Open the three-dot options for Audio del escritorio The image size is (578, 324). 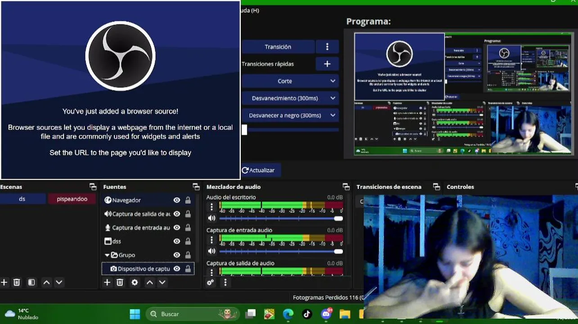click(x=212, y=207)
